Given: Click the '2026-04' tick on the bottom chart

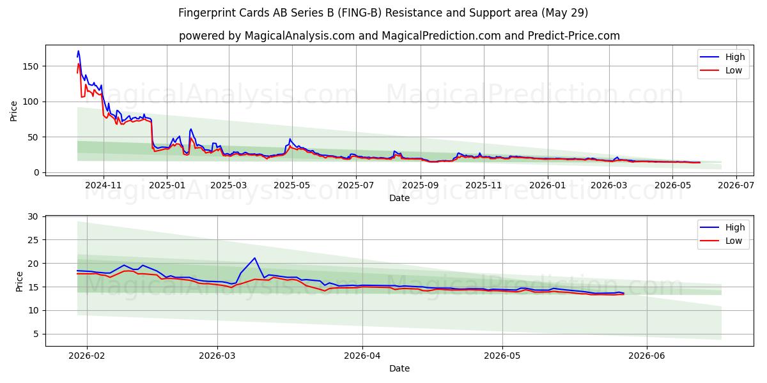Looking at the screenshot, I should click(362, 356).
